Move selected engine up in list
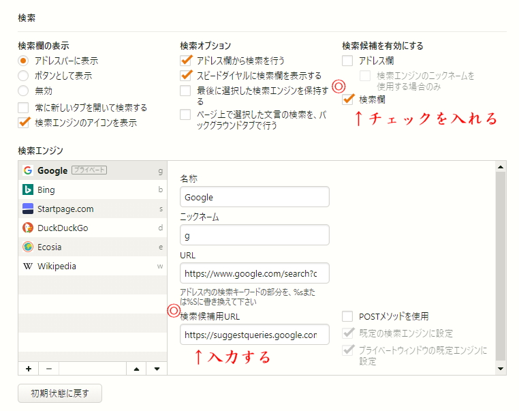 tap(136, 369)
